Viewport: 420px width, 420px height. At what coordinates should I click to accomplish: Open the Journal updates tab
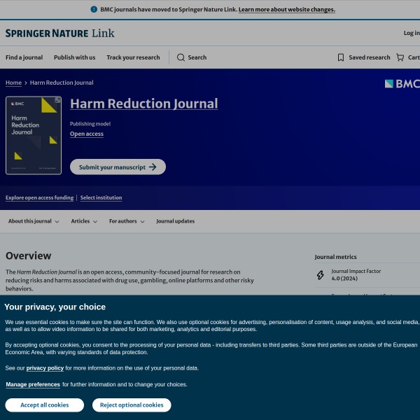coord(175,221)
